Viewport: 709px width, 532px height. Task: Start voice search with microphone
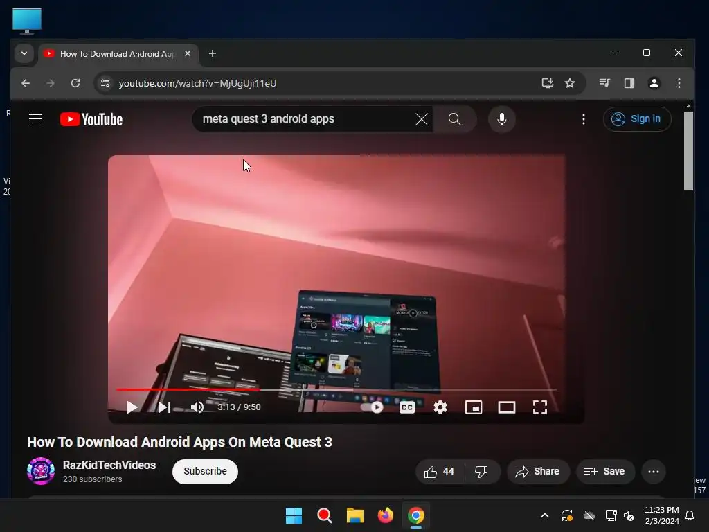click(502, 119)
